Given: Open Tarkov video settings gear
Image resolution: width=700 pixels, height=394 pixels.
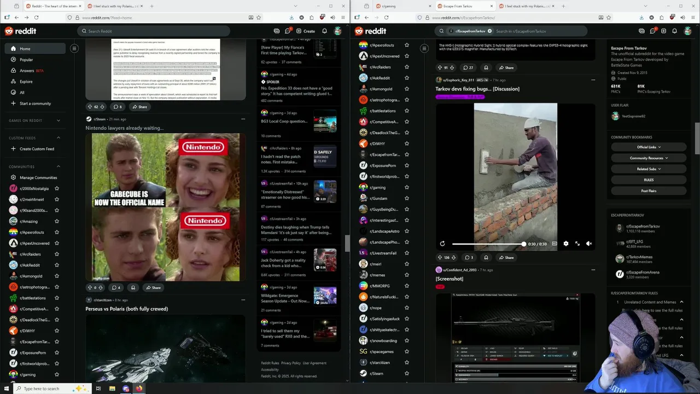Looking at the screenshot, I should tap(565, 244).
